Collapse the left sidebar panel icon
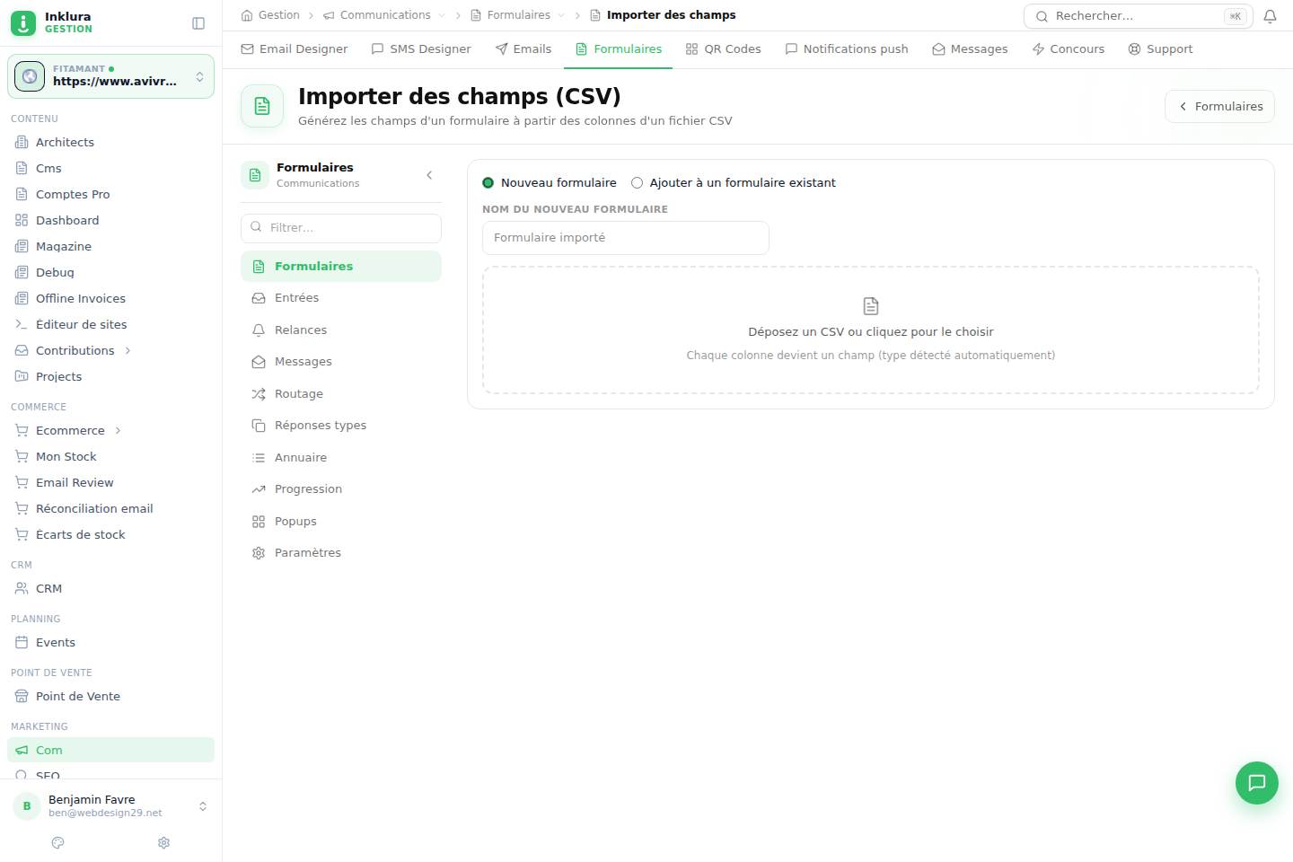Viewport: 1293px width, 862px height. pyautogui.click(x=198, y=23)
